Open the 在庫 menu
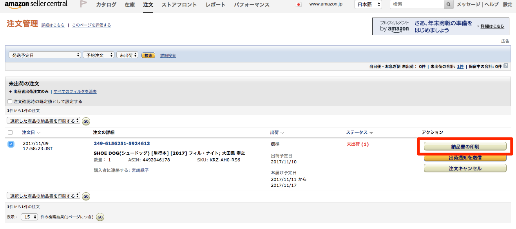The height and width of the screenshot is (229, 516). tap(130, 5)
